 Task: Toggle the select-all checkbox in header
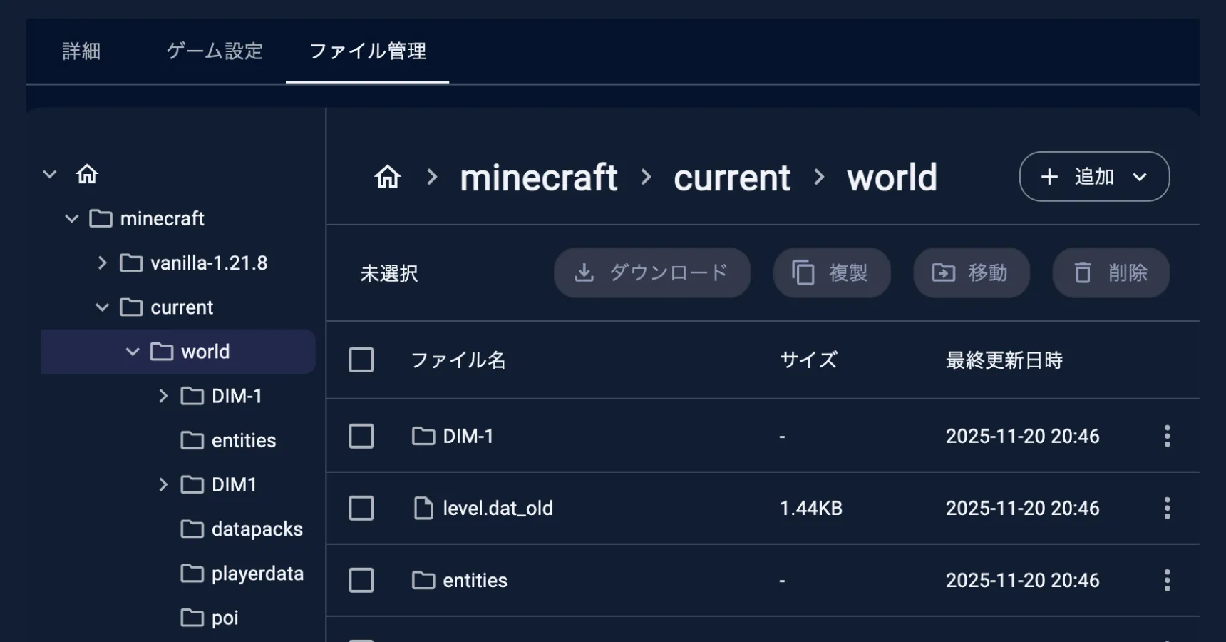(361, 360)
